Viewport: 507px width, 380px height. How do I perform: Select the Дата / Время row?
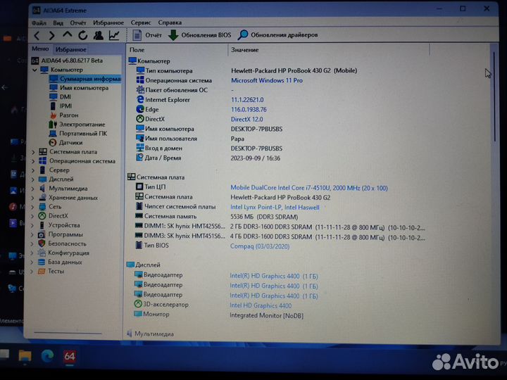point(208,158)
